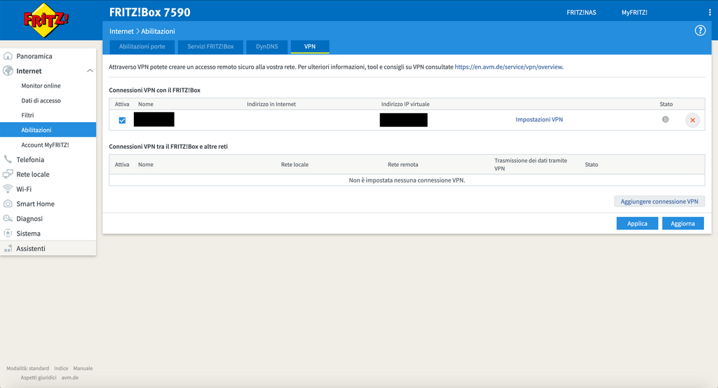Collapse the Internet menu chevron
Viewport: 718px width, 388px height.
pyautogui.click(x=90, y=71)
